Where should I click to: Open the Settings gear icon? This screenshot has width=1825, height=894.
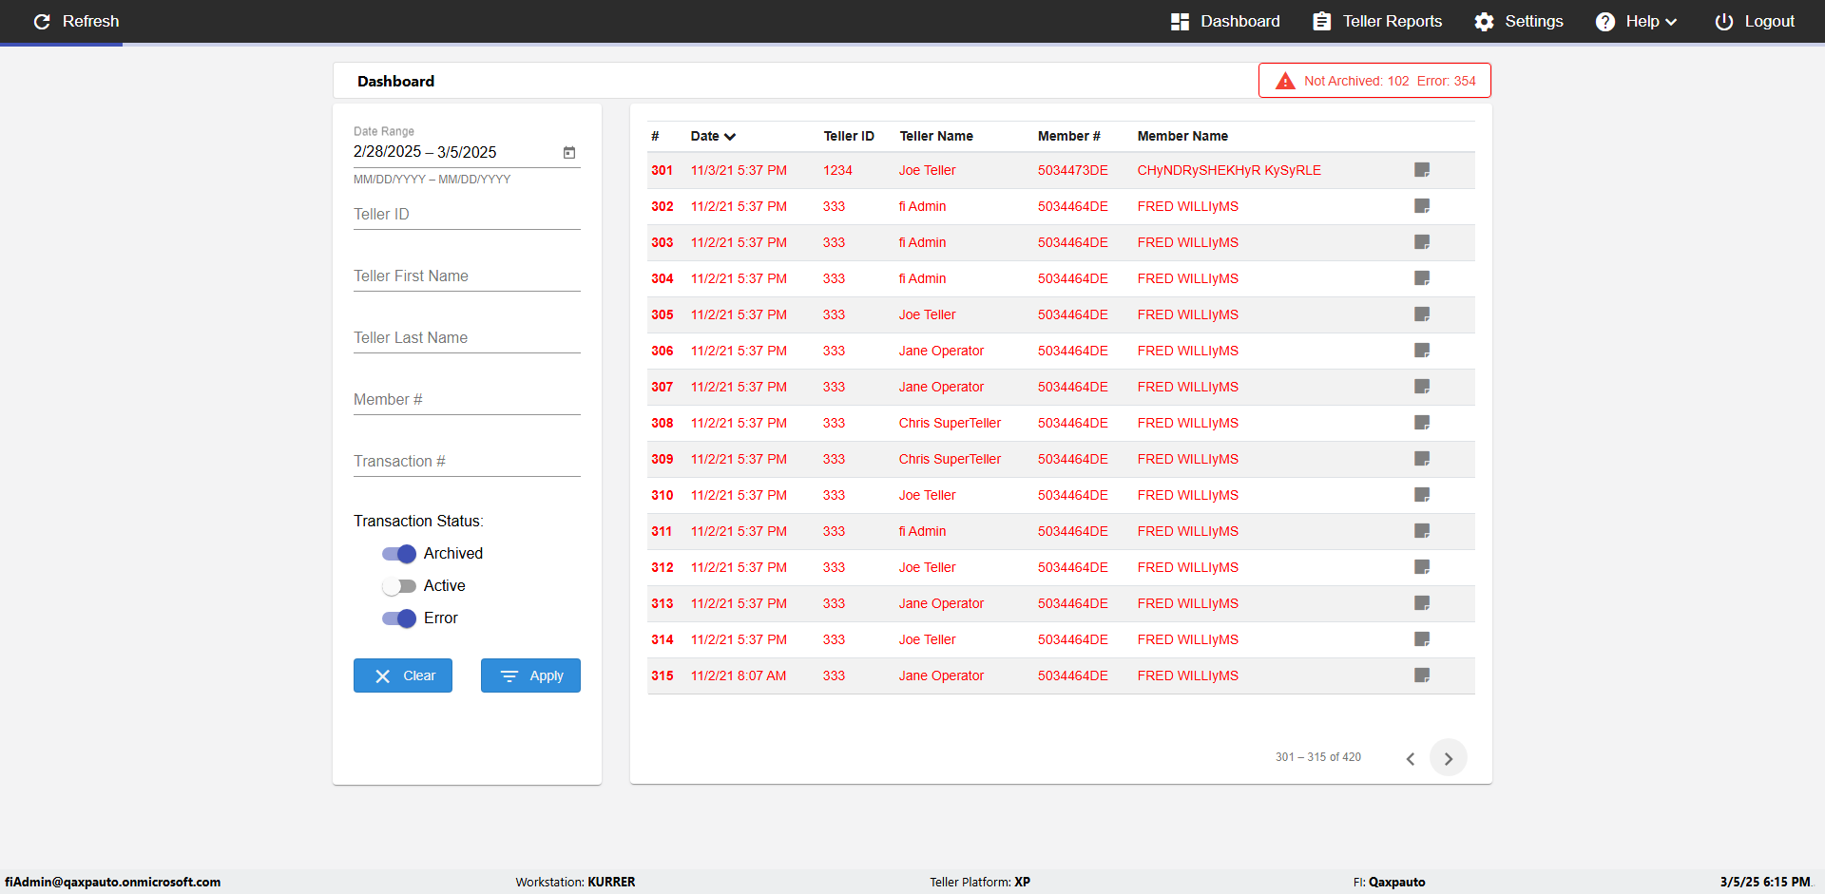pos(1484,21)
